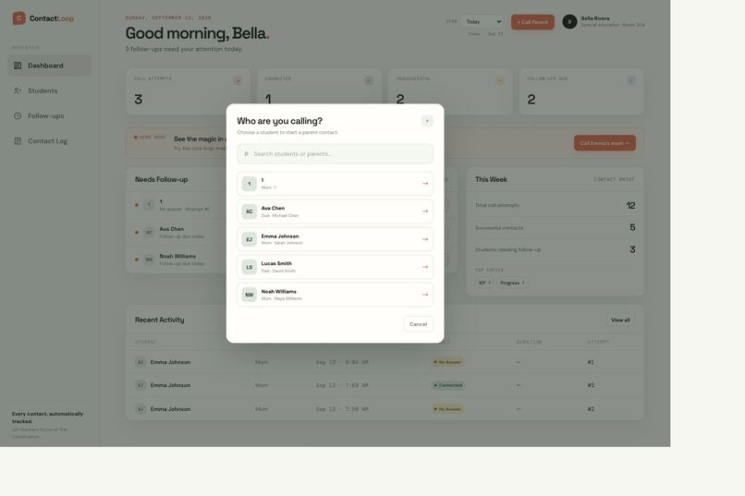The width and height of the screenshot is (745, 496).
Task: Click the Contact Log document icon
Action: tap(18, 141)
